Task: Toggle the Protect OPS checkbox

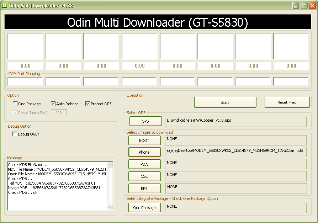Action: coord(88,104)
